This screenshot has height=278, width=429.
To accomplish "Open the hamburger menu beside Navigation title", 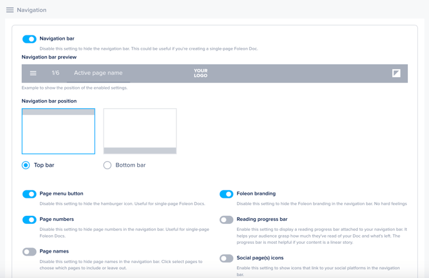I will pos(10,10).
